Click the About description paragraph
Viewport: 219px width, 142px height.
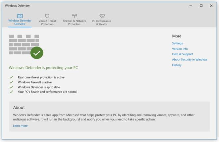point(104,117)
